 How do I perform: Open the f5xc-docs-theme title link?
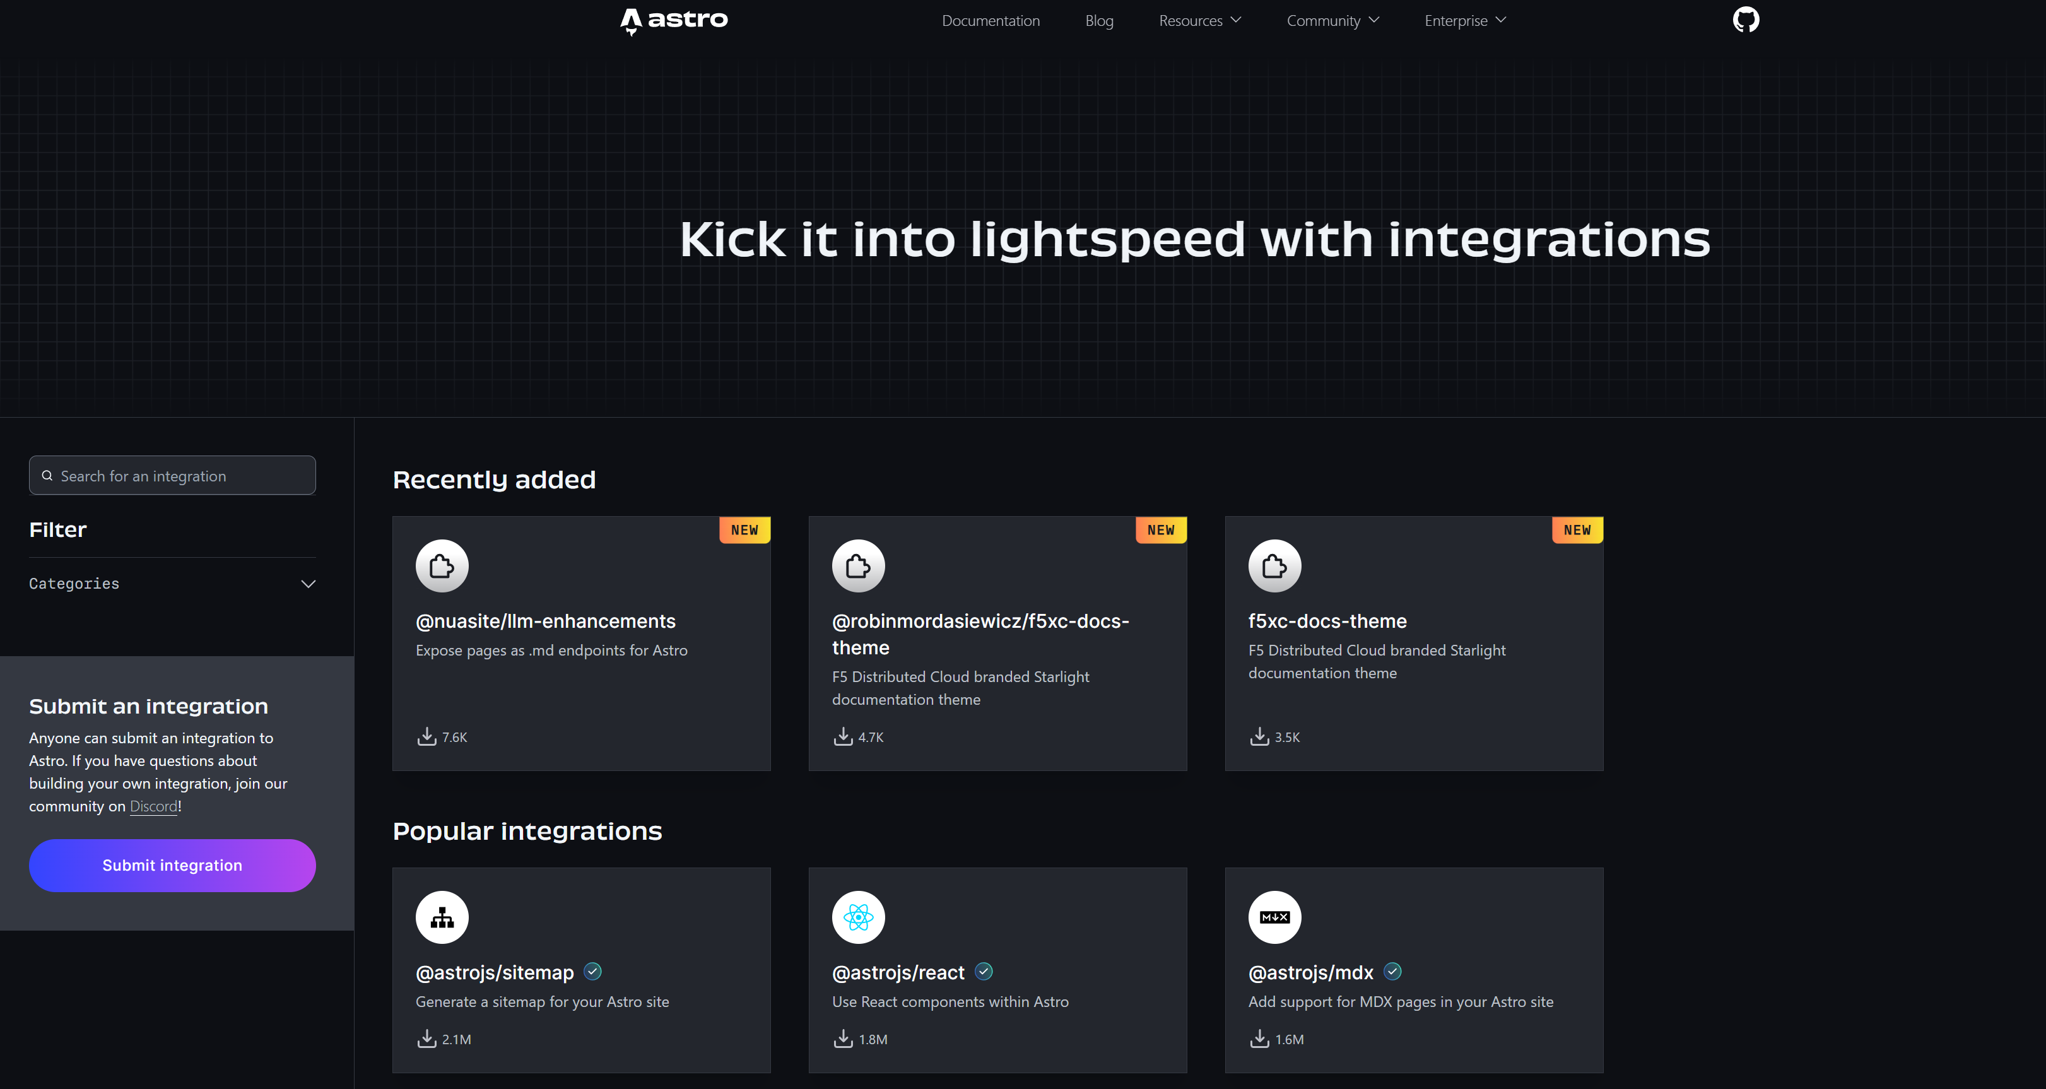coord(1327,621)
